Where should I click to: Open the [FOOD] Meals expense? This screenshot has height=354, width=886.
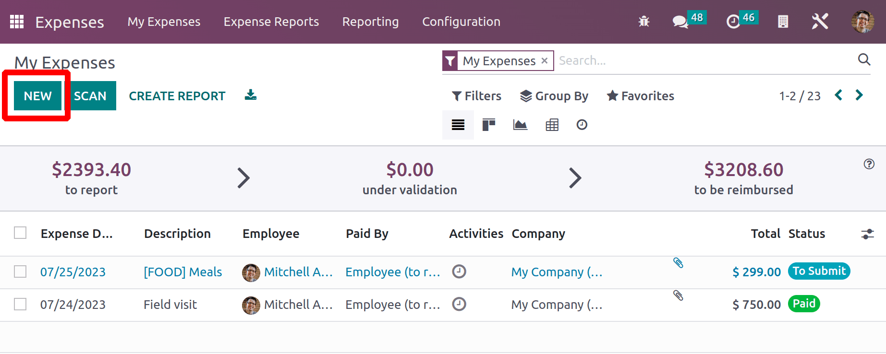[x=183, y=272]
